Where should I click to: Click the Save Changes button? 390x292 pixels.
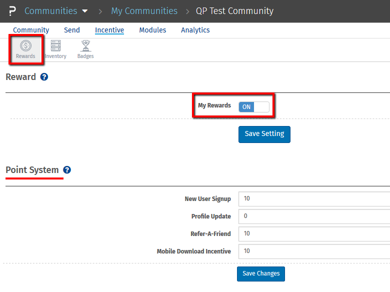click(261, 274)
